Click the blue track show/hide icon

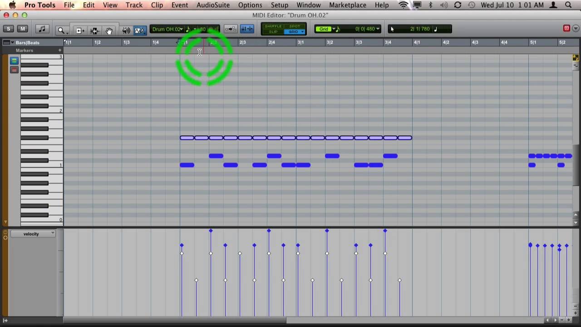pos(14,61)
